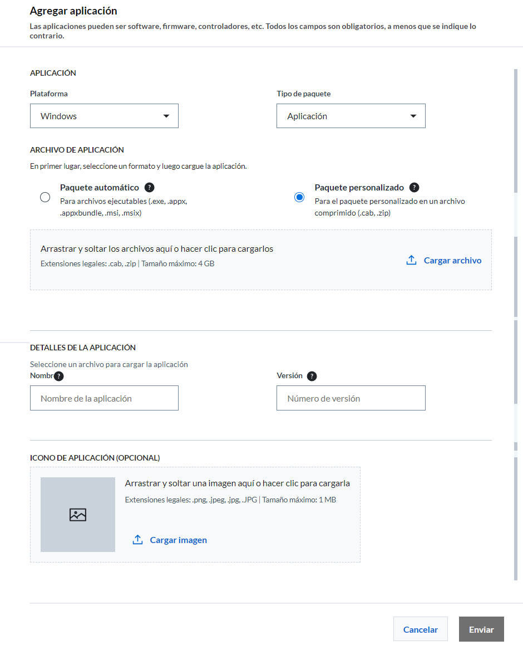Click the Plataforma dropdown arrow
This screenshot has width=523, height=655.
click(x=166, y=116)
